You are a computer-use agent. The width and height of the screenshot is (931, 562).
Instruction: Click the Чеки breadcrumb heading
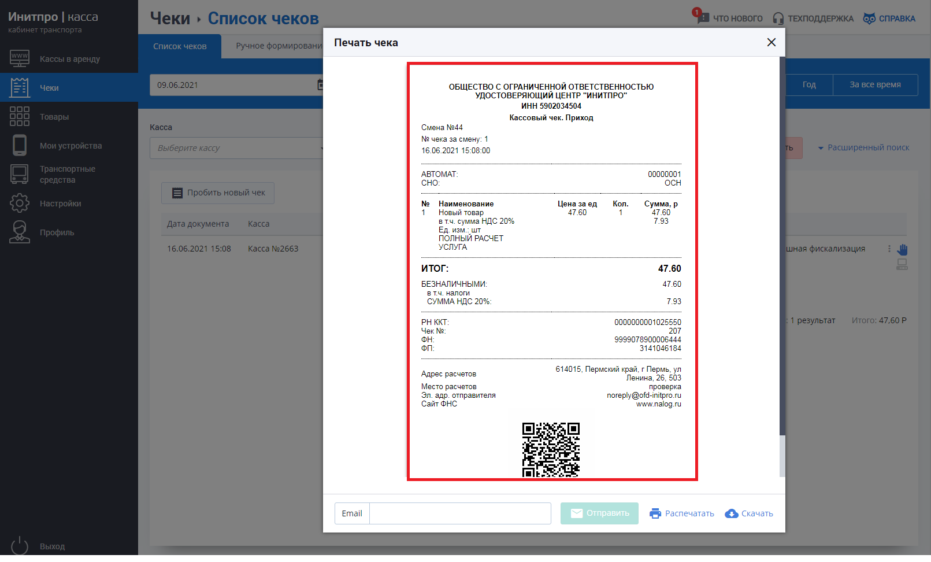170,18
